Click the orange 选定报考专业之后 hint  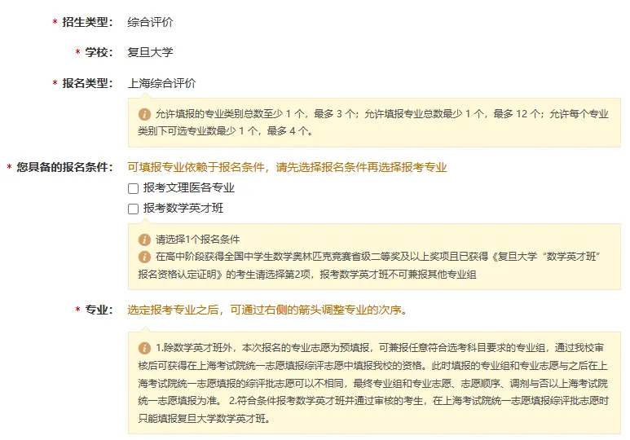tap(267, 310)
